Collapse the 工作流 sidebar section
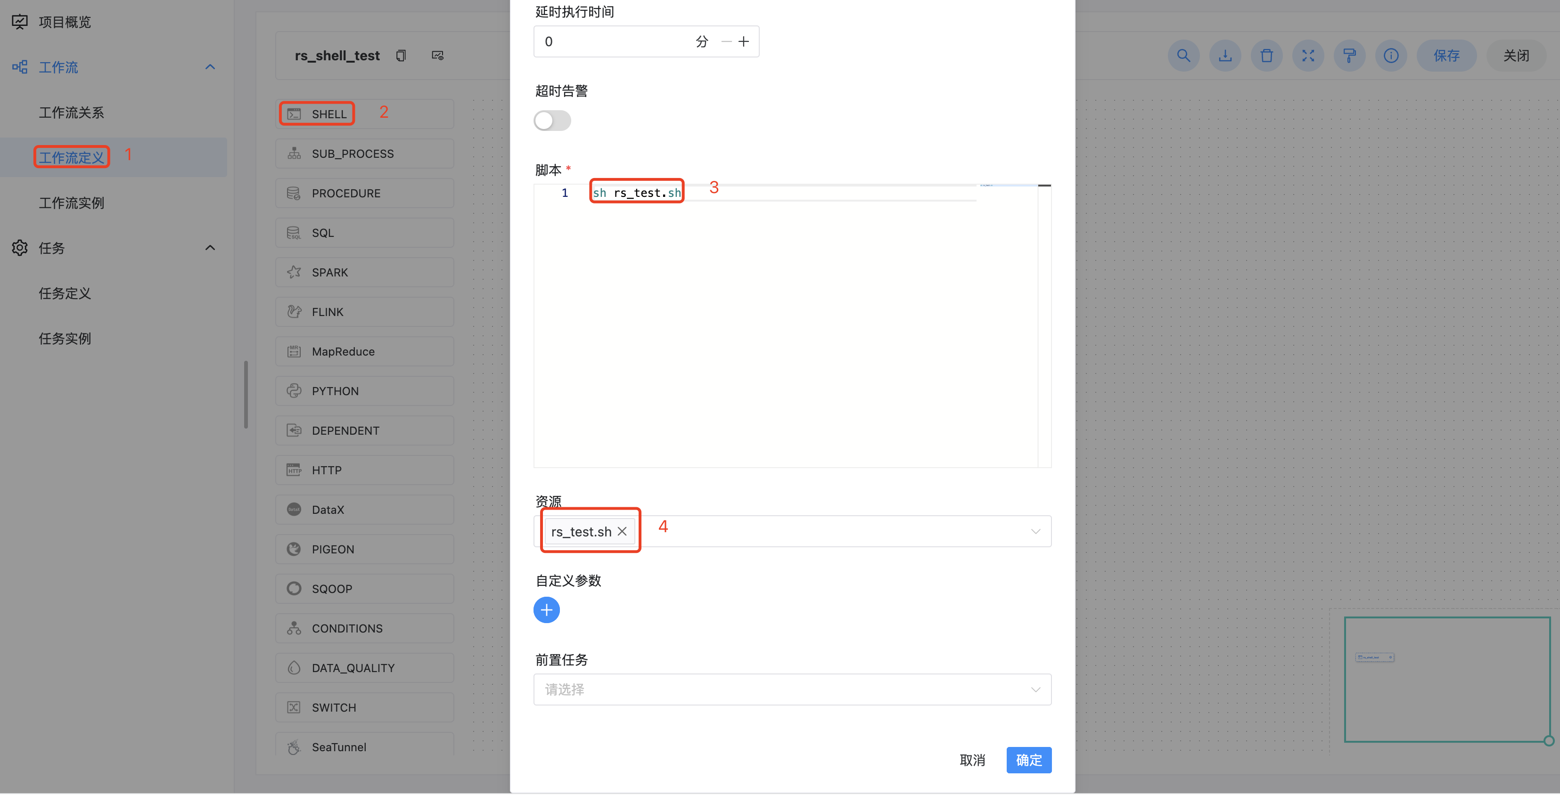1560x795 pixels. pyautogui.click(x=210, y=67)
